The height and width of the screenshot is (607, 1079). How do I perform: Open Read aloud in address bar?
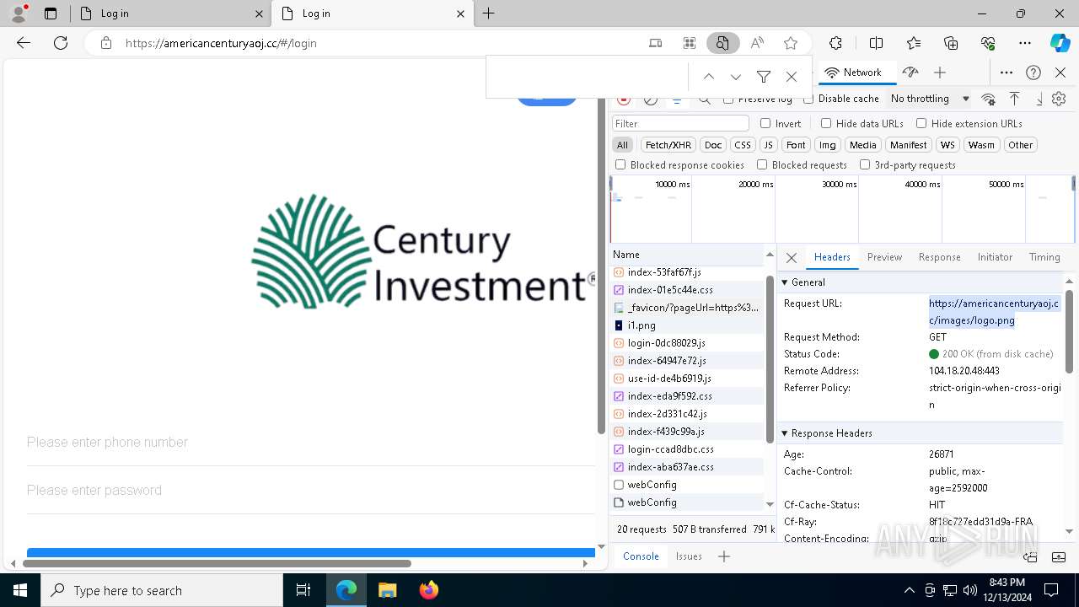pos(757,43)
